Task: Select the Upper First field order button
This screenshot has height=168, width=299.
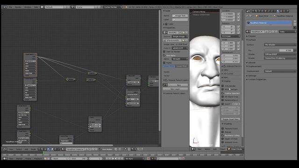Action: click(x=169, y=66)
